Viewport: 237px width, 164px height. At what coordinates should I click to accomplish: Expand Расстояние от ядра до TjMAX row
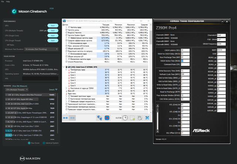click(66, 88)
